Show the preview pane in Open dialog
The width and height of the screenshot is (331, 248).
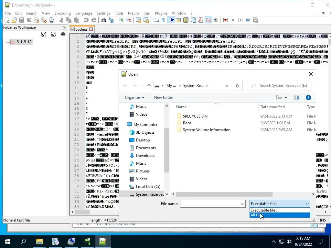point(297,98)
